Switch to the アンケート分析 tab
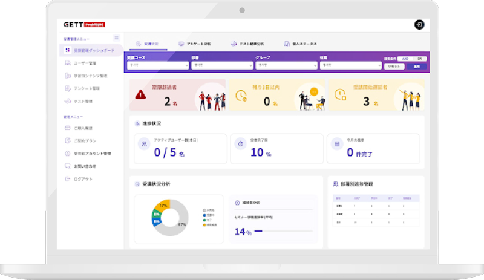The width and height of the screenshot is (484, 280). pos(194,44)
